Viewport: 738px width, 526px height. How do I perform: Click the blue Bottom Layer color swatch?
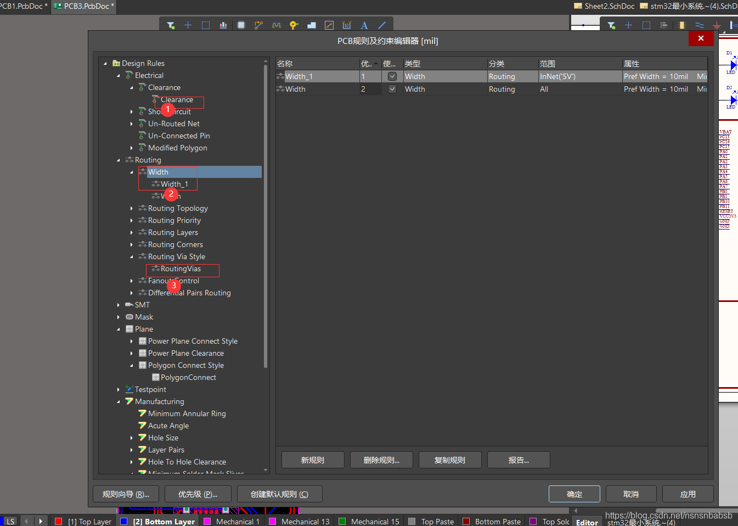click(x=123, y=522)
